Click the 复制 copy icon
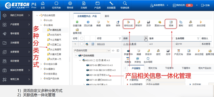The image size is (214, 97). (x=181, y=24)
